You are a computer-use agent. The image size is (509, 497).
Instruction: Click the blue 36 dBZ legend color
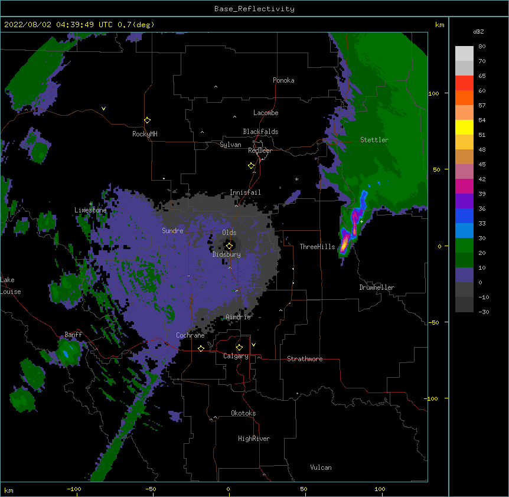coord(464,215)
